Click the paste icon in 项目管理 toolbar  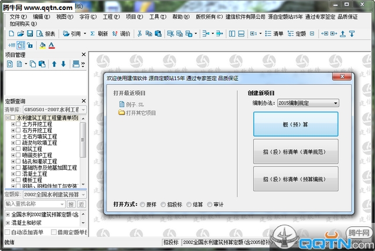42,64
